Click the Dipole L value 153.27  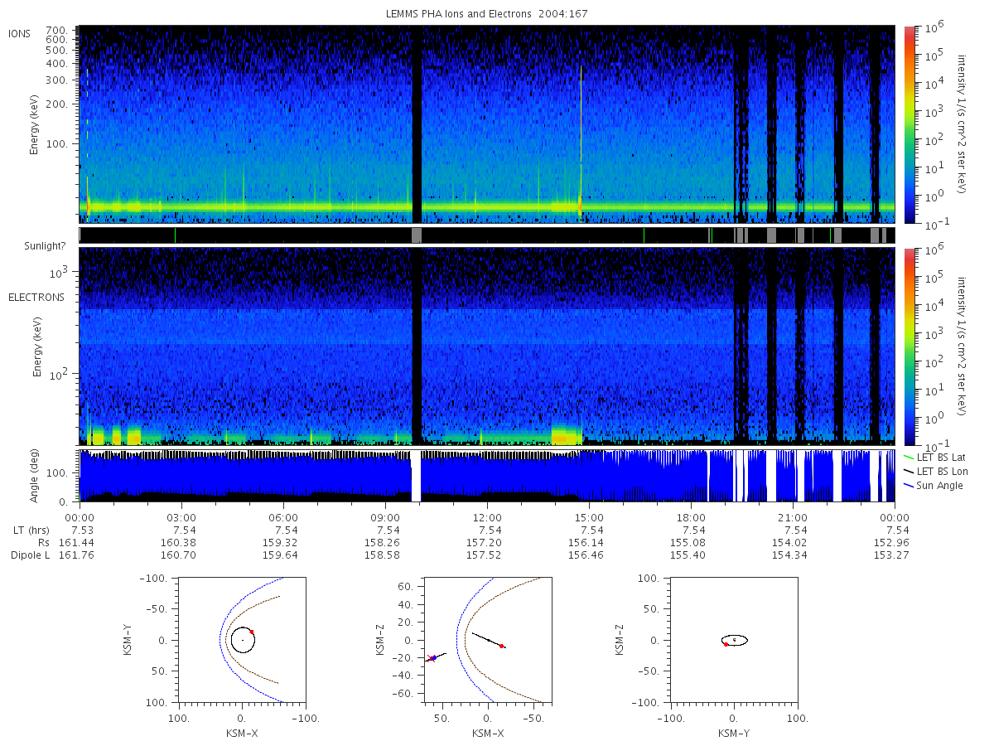(x=891, y=555)
